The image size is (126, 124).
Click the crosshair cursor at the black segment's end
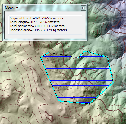point(78,57)
